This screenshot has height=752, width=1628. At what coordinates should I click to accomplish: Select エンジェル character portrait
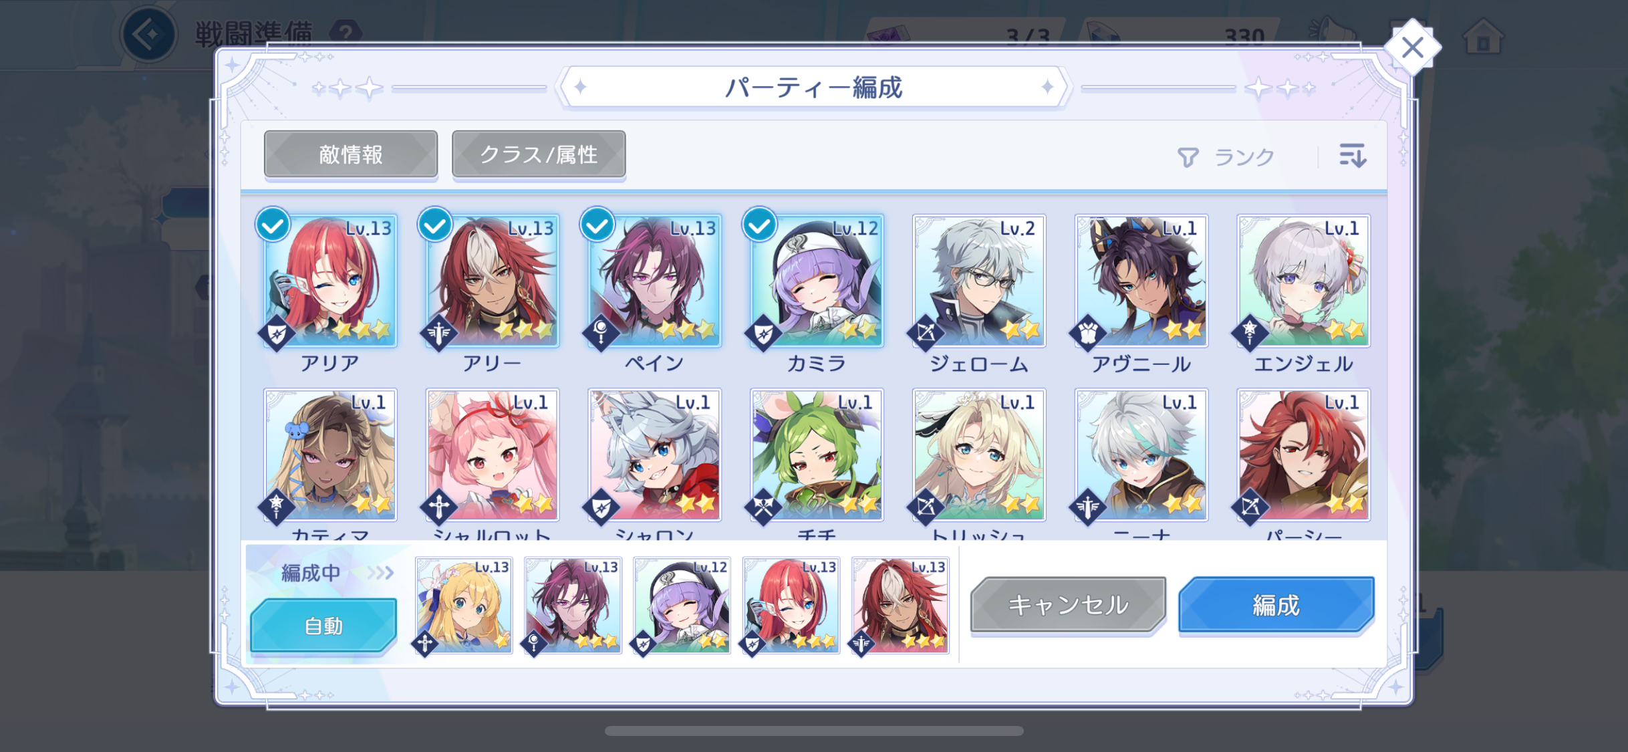1303,281
